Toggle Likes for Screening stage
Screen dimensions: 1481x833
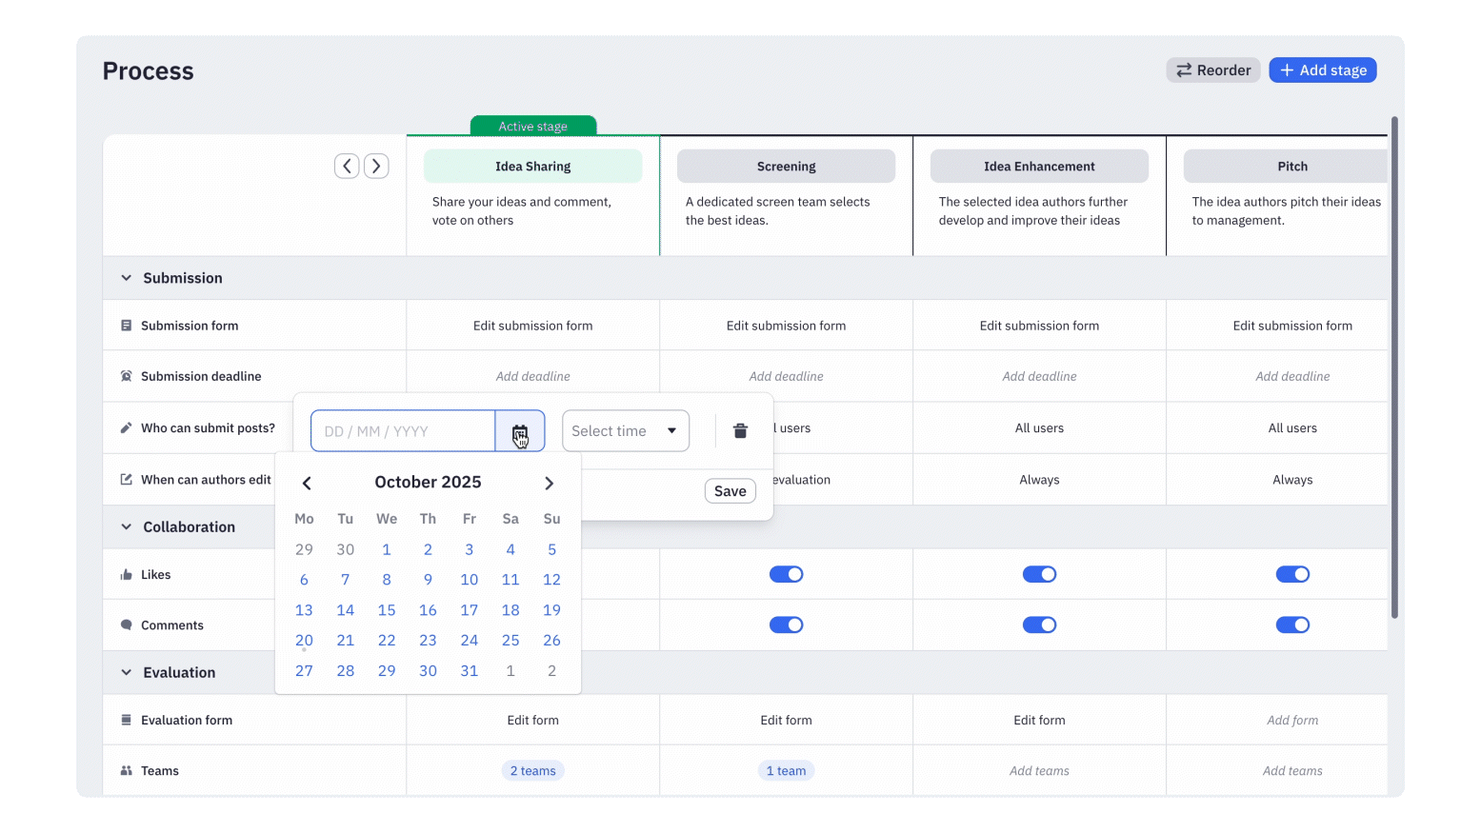pyautogui.click(x=786, y=574)
